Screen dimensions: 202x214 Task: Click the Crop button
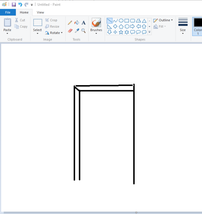tap(51, 20)
